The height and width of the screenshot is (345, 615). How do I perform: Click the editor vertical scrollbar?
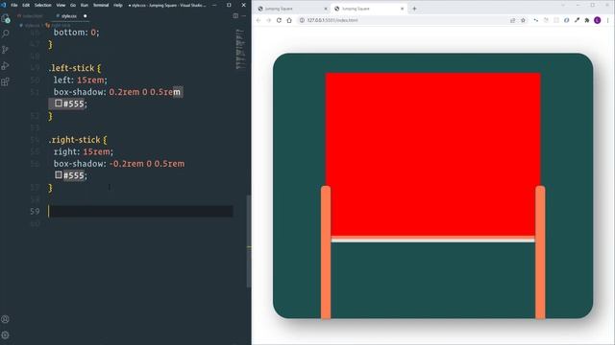coord(249,241)
